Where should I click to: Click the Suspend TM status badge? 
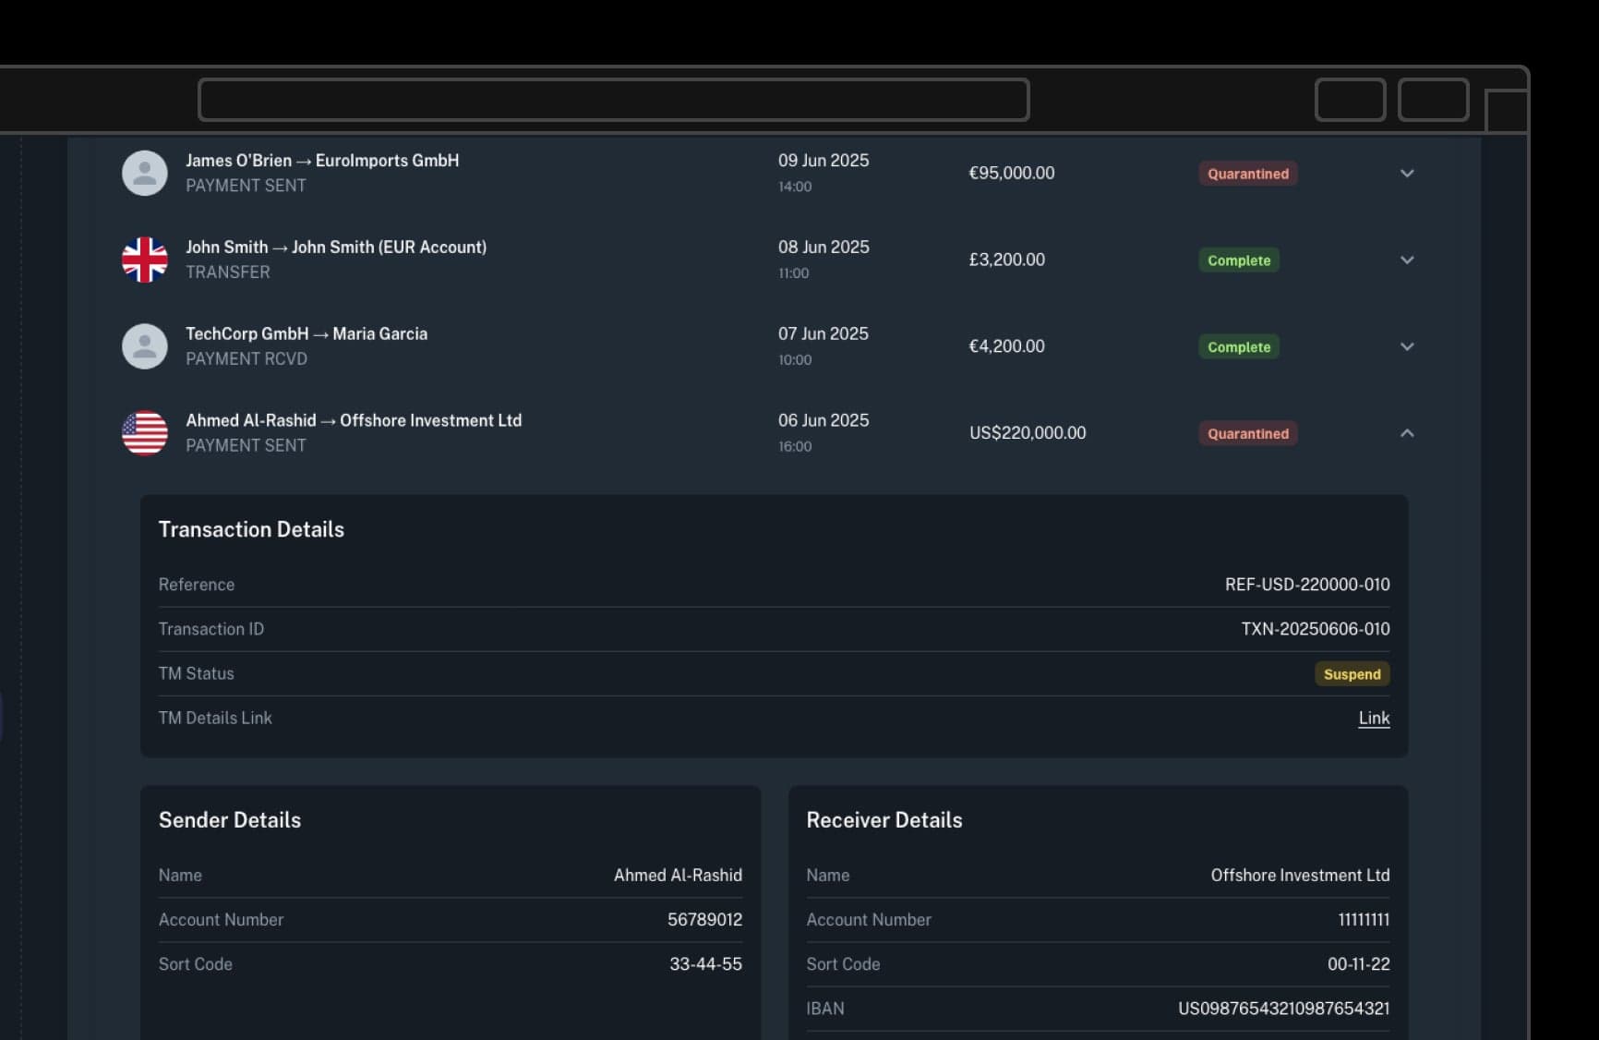(1352, 674)
